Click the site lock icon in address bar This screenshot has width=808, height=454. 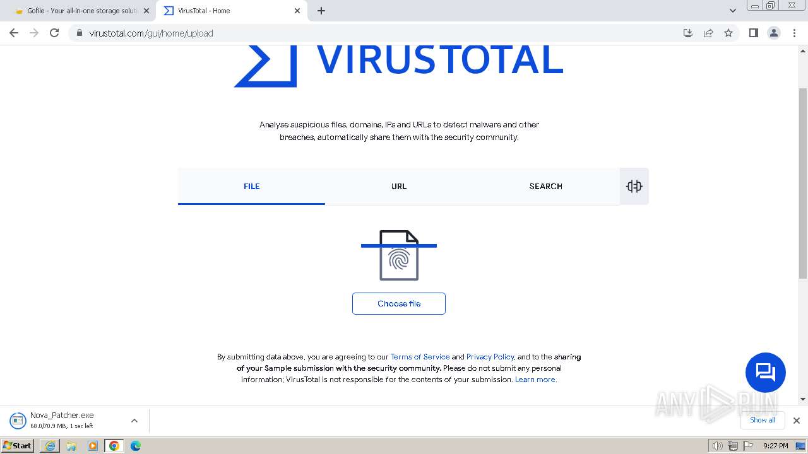(x=80, y=33)
